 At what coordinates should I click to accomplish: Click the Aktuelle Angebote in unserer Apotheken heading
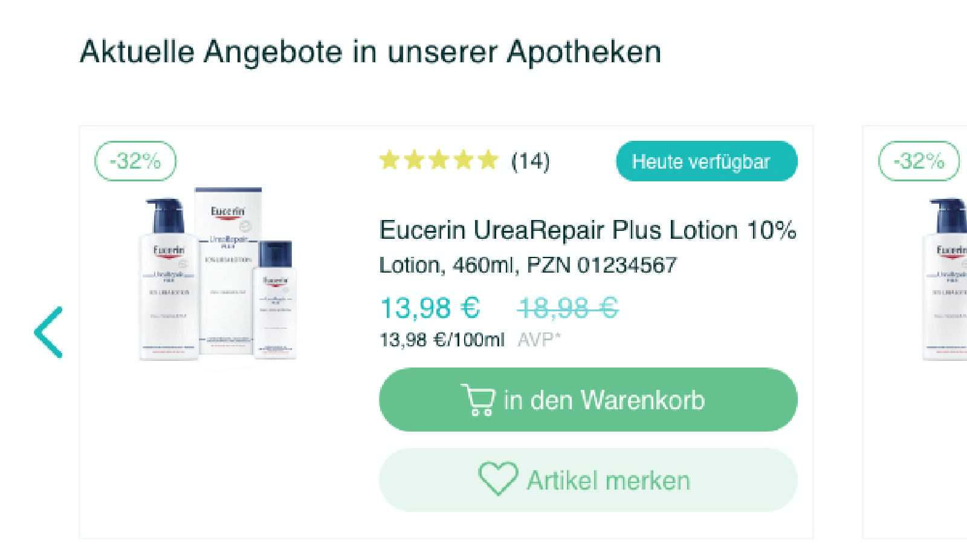pos(370,52)
